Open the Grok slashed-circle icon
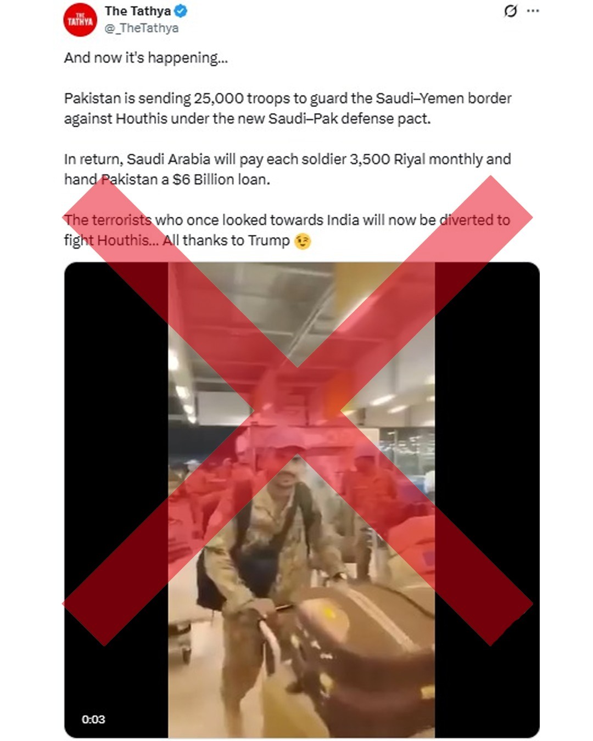The image size is (593, 741). 510,11
